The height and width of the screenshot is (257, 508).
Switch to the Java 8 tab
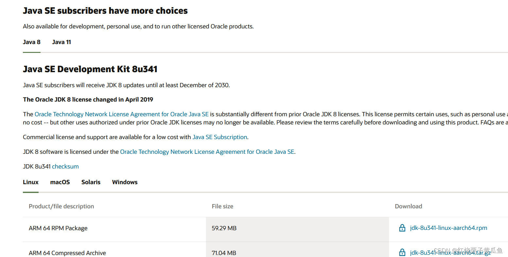(x=32, y=42)
